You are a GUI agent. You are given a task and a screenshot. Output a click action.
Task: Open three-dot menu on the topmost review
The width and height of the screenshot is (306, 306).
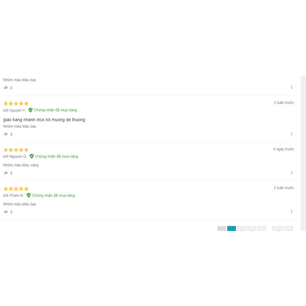[x=292, y=88]
